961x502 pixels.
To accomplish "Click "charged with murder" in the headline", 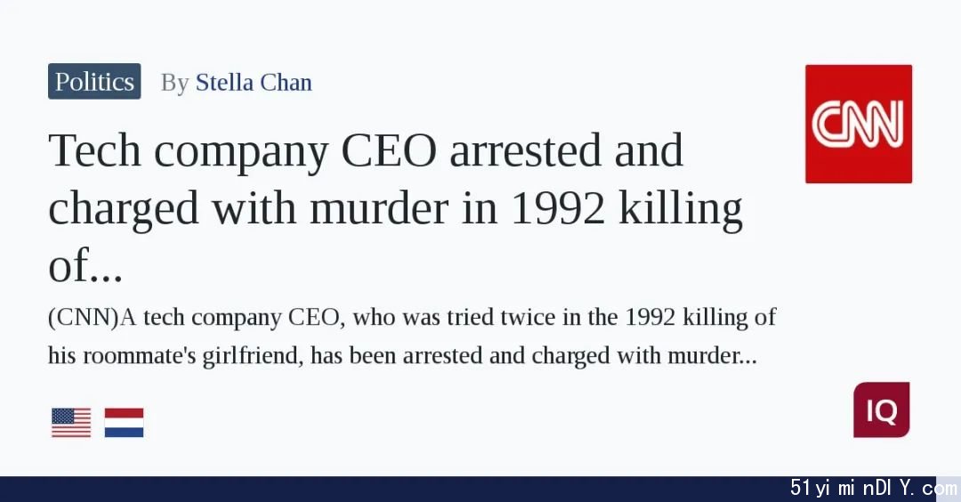I will pos(249,208).
